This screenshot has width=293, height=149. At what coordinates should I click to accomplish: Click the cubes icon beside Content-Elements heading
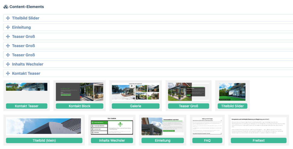pos(6,7)
